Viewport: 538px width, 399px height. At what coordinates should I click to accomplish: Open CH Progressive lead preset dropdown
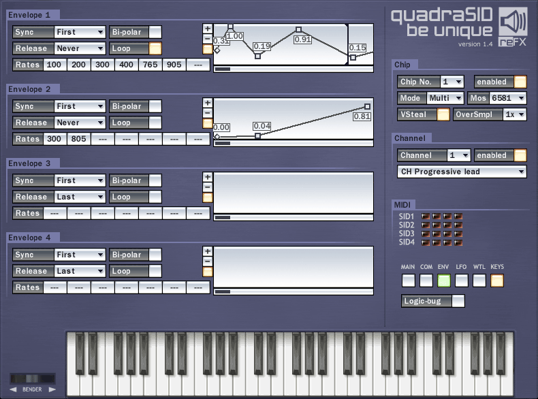462,172
